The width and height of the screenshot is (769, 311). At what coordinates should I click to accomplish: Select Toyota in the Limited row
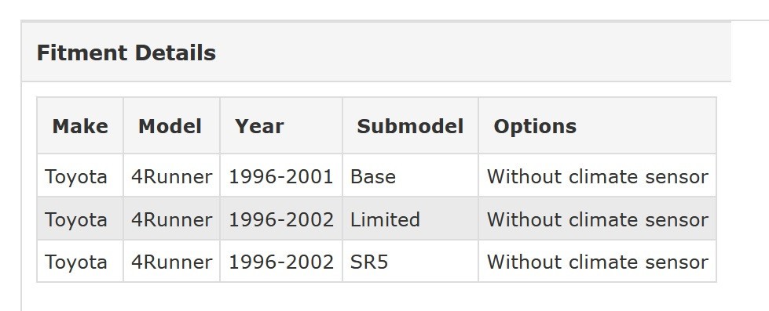(x=75, y=219)
